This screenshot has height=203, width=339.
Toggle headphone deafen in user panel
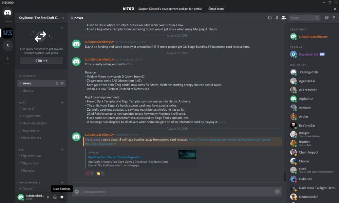point(55,197)
